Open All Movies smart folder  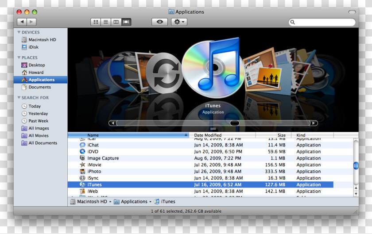click(40, 135)
